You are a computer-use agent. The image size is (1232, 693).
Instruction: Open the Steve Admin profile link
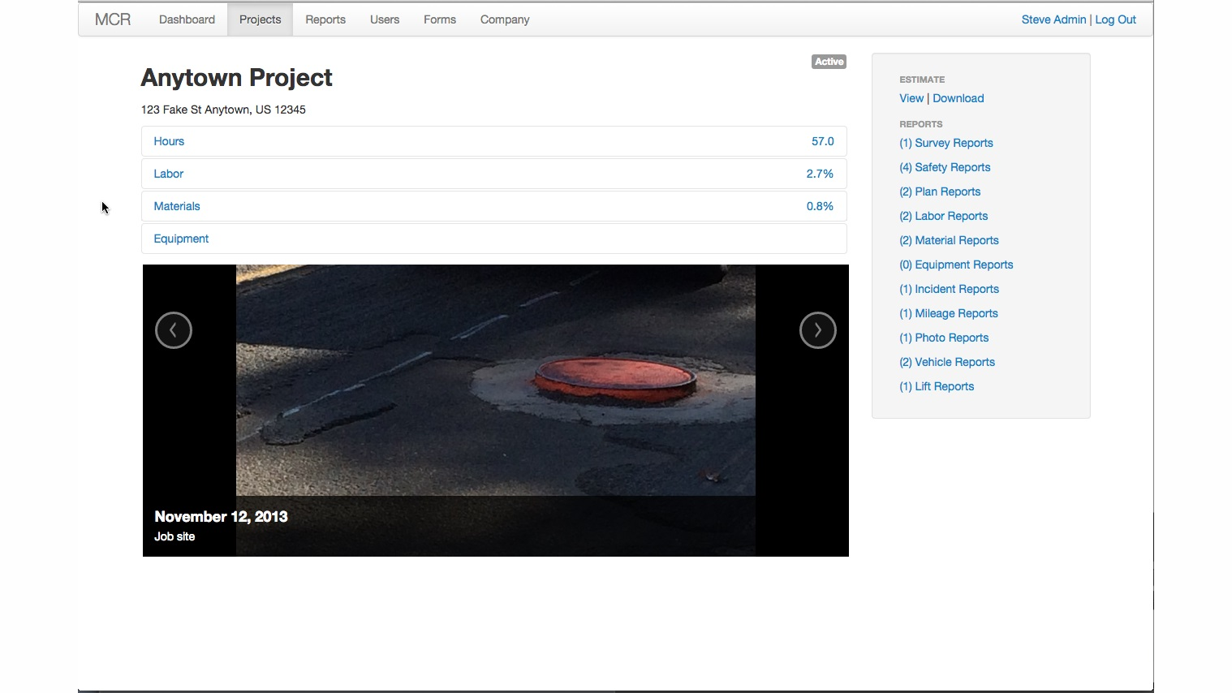coord(1053,19)
